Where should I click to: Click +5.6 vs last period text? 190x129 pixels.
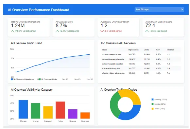tap(158, 31)
